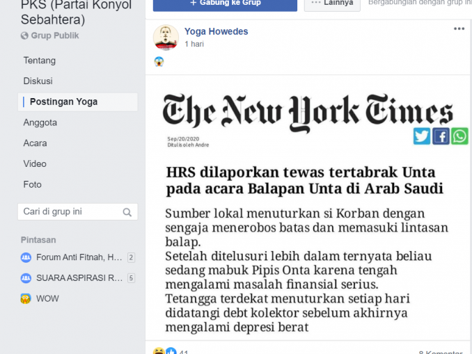
Task: Click the WhatsApp share icon in image
Action: pos(459,136)
